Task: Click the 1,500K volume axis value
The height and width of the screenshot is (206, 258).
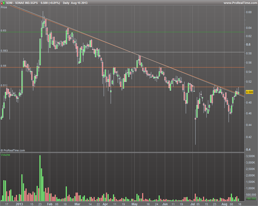Action: pos(251,182)
